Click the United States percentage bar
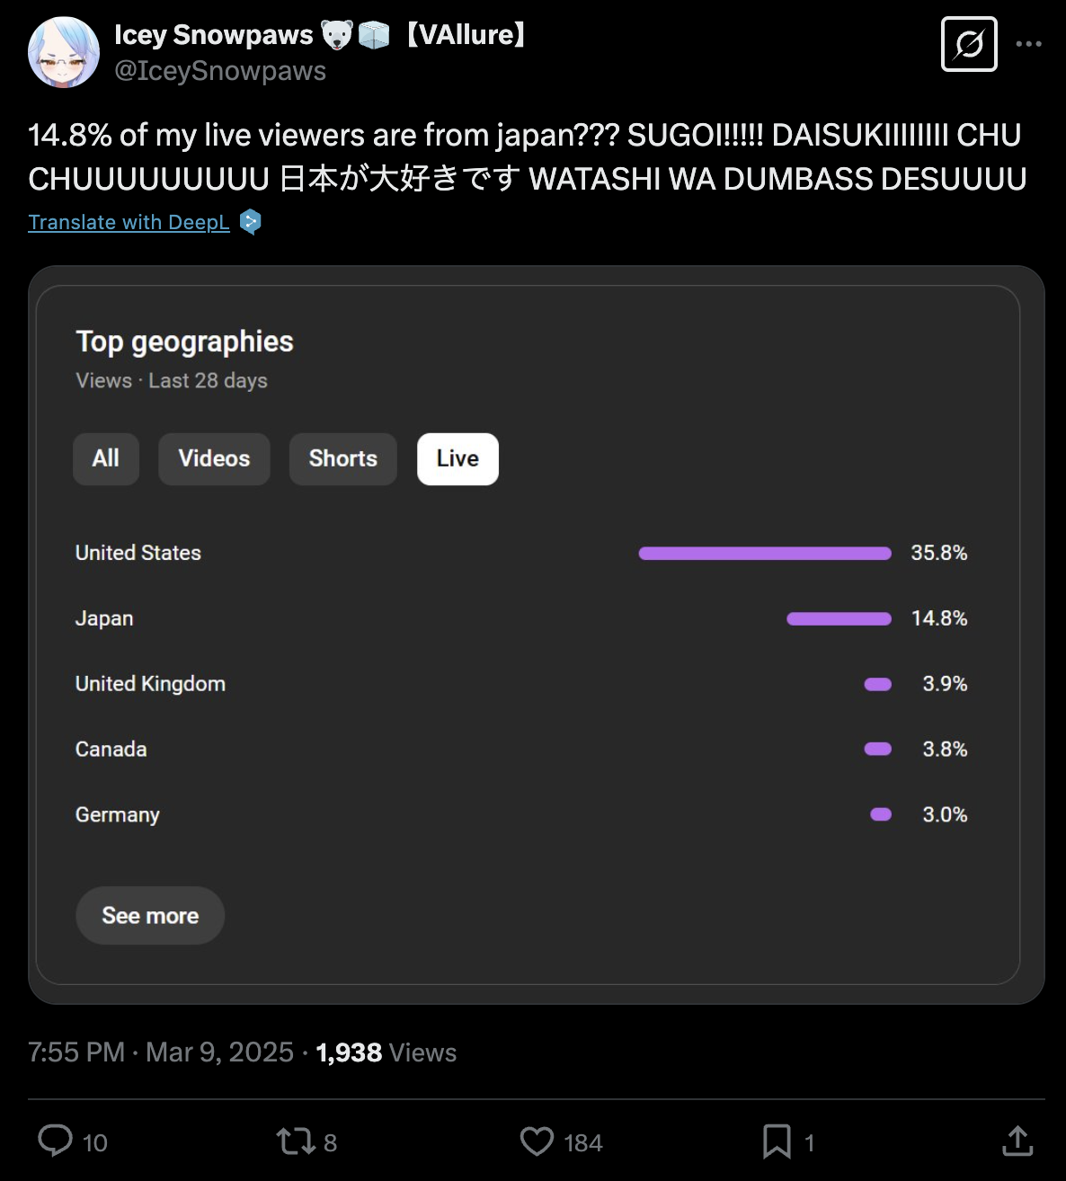The image size is (1066, 1181). pos(765,554)
